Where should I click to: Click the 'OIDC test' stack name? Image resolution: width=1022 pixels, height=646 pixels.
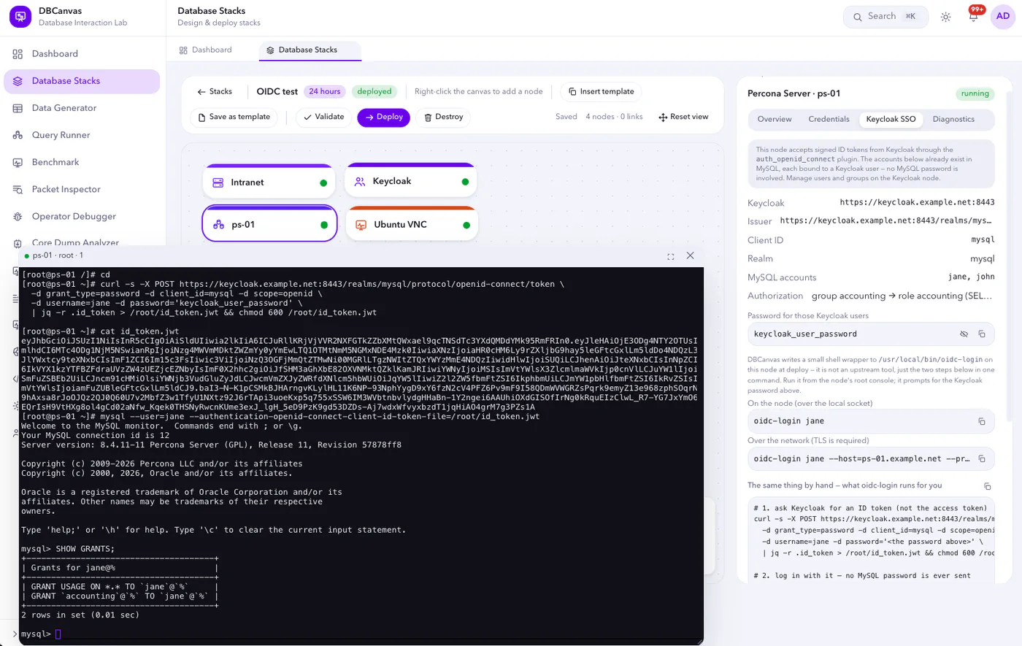tap(277, 92)
